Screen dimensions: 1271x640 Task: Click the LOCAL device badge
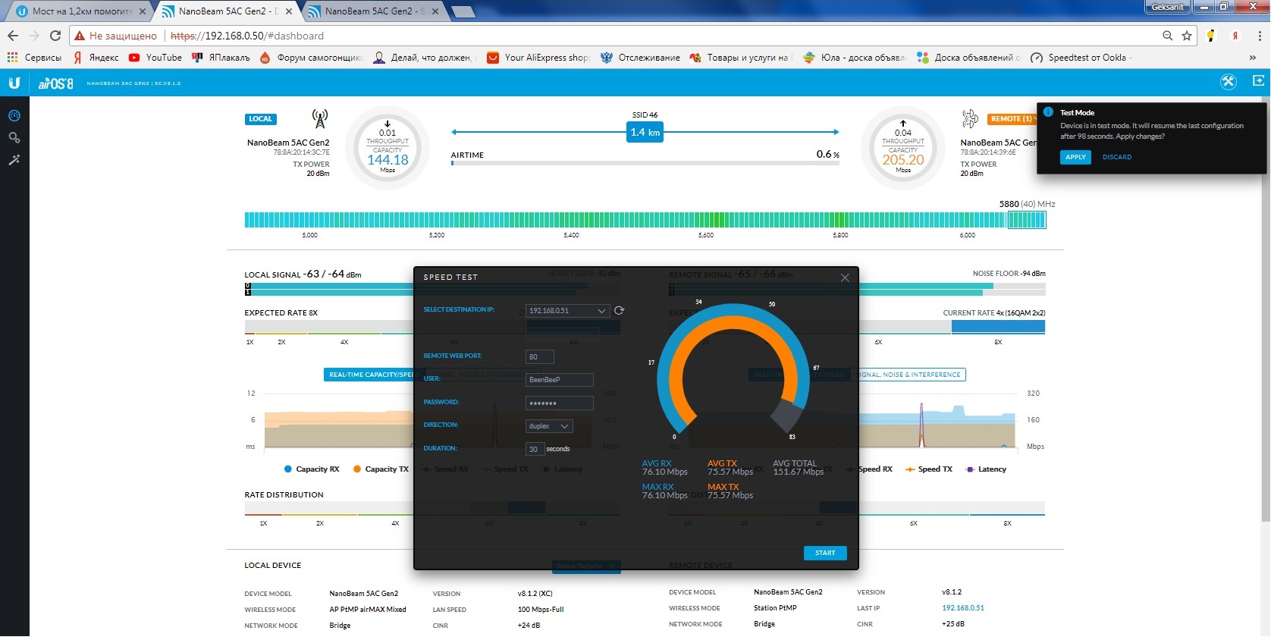[261, 119]
